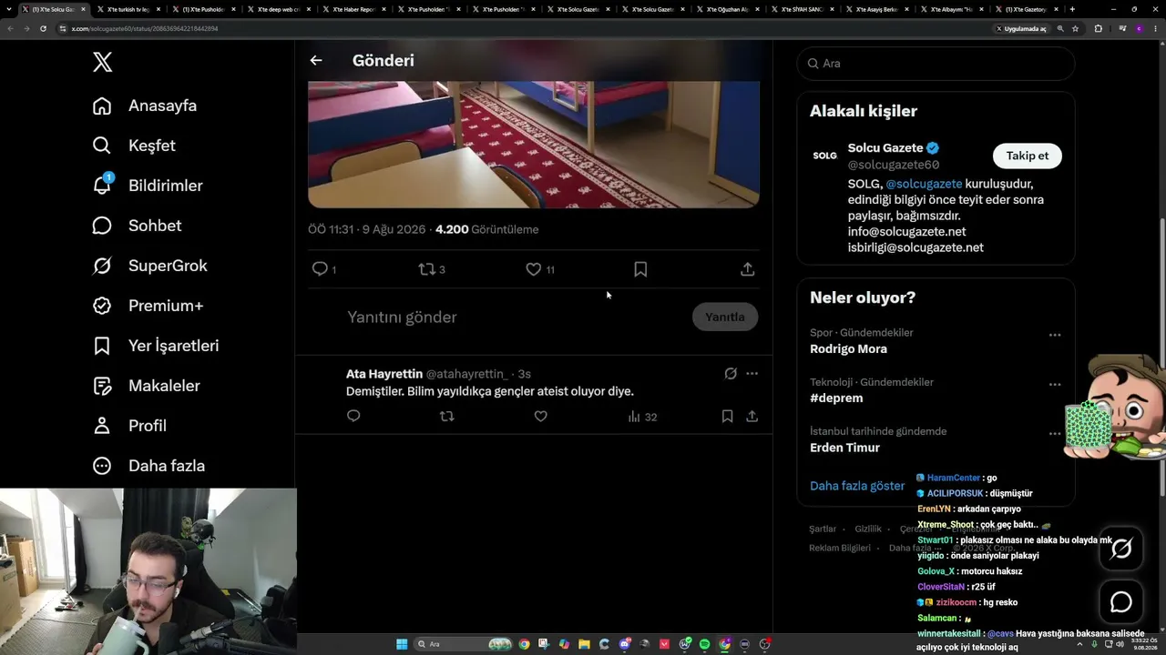Click the Ara search box on X

(936, 64)
